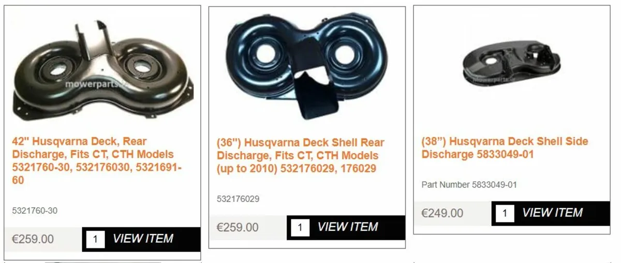Screen dimensions: 621x263
Task: Select the €249.00 price label
Action: pyautogui.click(x=442, y=213)
